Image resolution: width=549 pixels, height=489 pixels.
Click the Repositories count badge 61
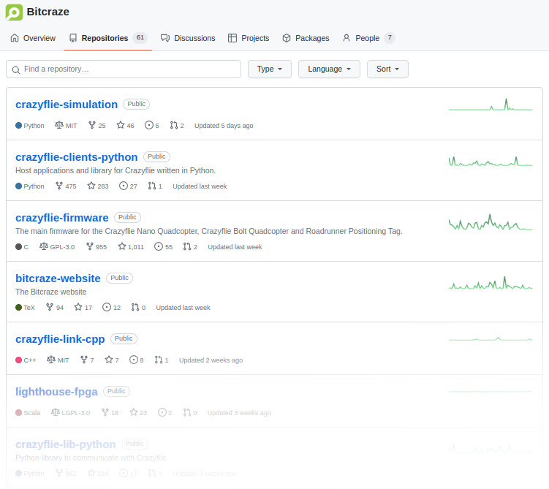(x=140, y=37)
